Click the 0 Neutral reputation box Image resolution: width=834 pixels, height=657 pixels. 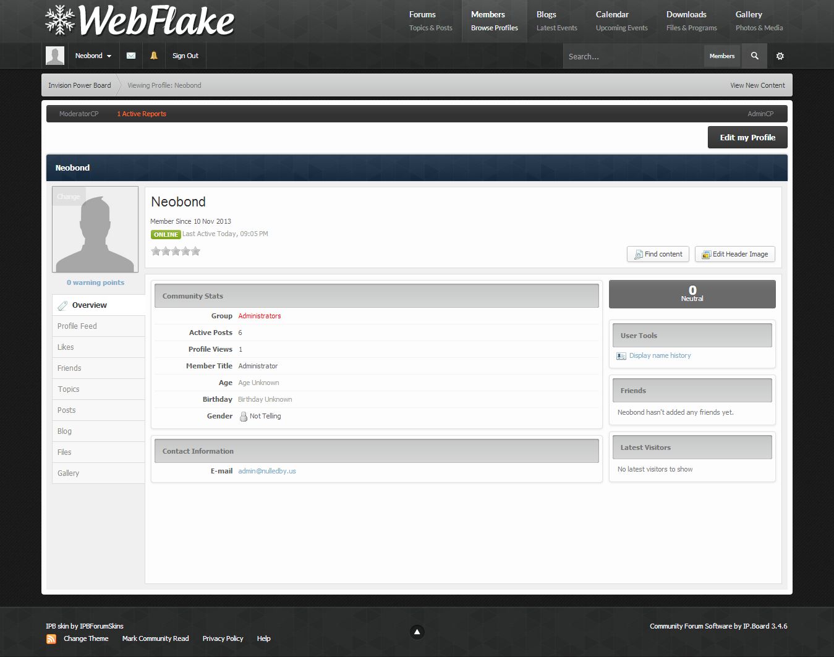692,294
